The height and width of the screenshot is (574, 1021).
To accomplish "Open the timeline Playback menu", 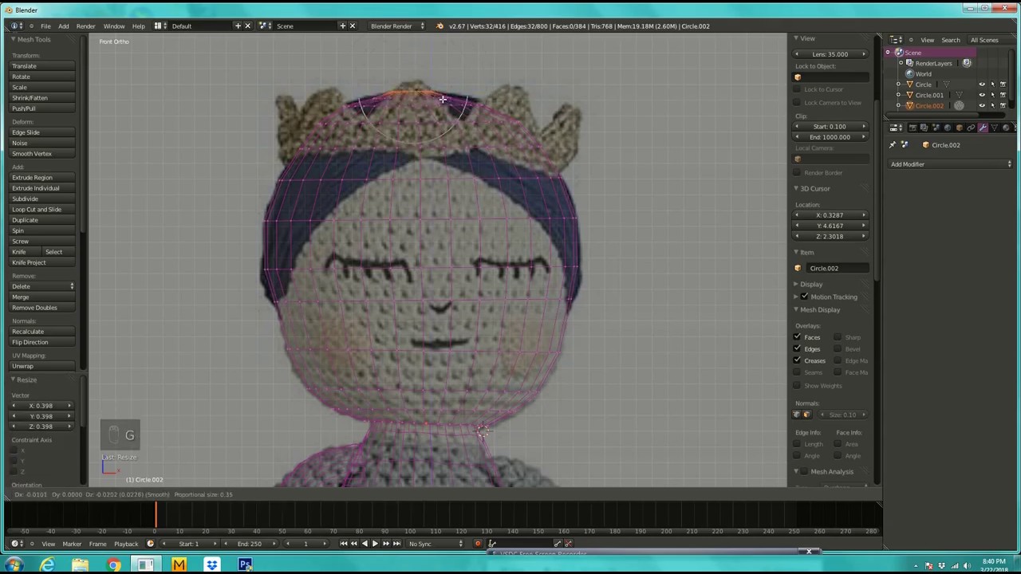I will (x=126, y=544).
